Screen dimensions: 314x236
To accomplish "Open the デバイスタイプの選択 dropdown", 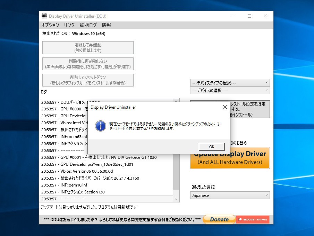I will [230, 83].
